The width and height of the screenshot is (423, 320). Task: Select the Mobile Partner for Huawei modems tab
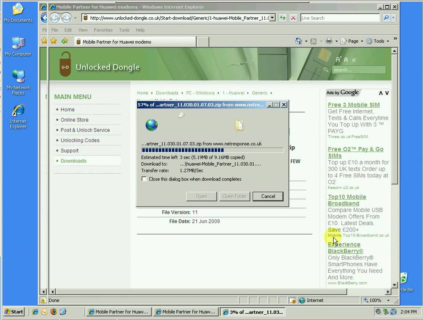(x=135, y=41)
